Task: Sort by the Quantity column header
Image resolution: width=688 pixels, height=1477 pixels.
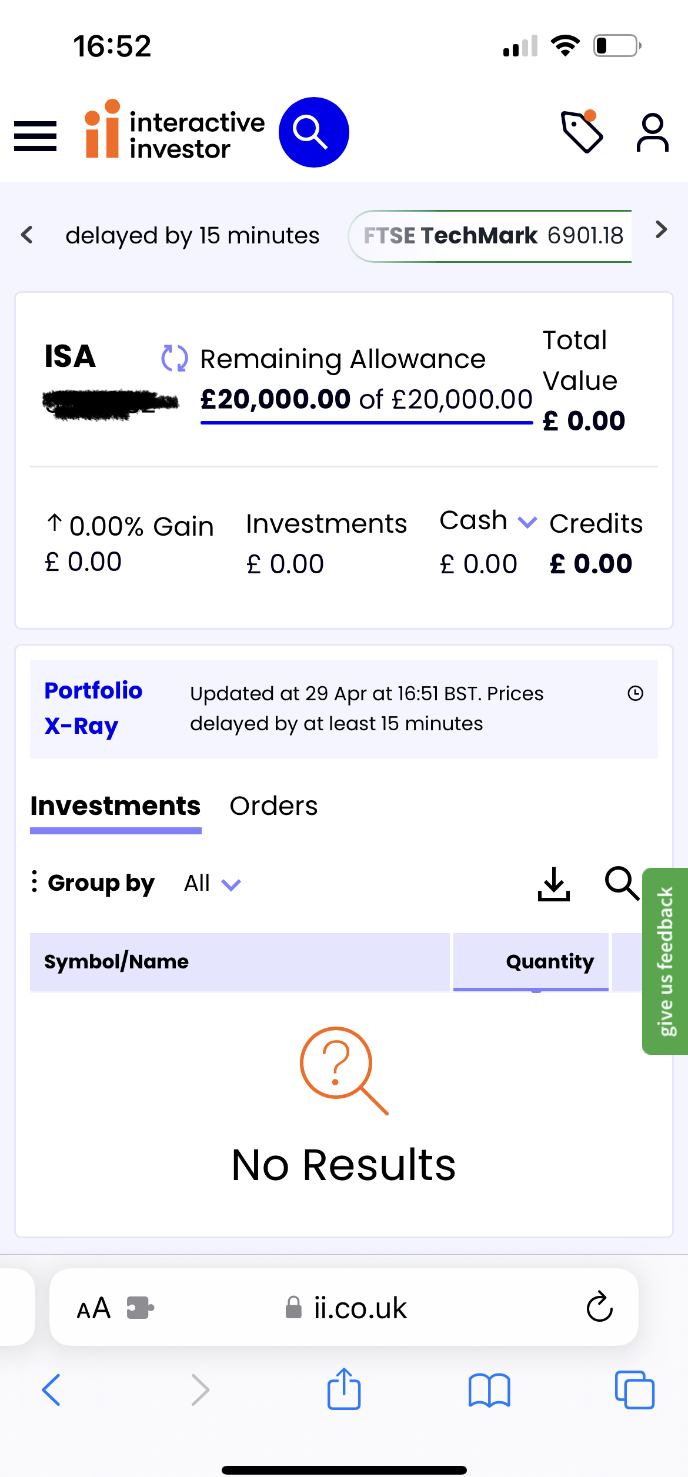Action: tap(549, 962)
